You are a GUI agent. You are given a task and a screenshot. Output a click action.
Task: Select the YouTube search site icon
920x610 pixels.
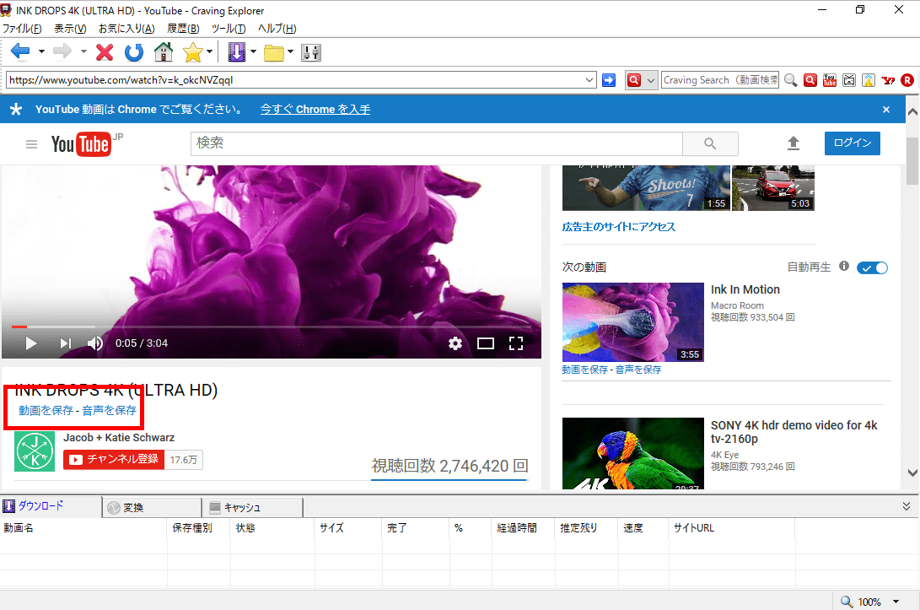tap(830, 80)
